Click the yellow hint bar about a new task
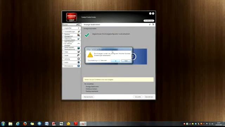225x127 pixels. (x=118, y=79)
